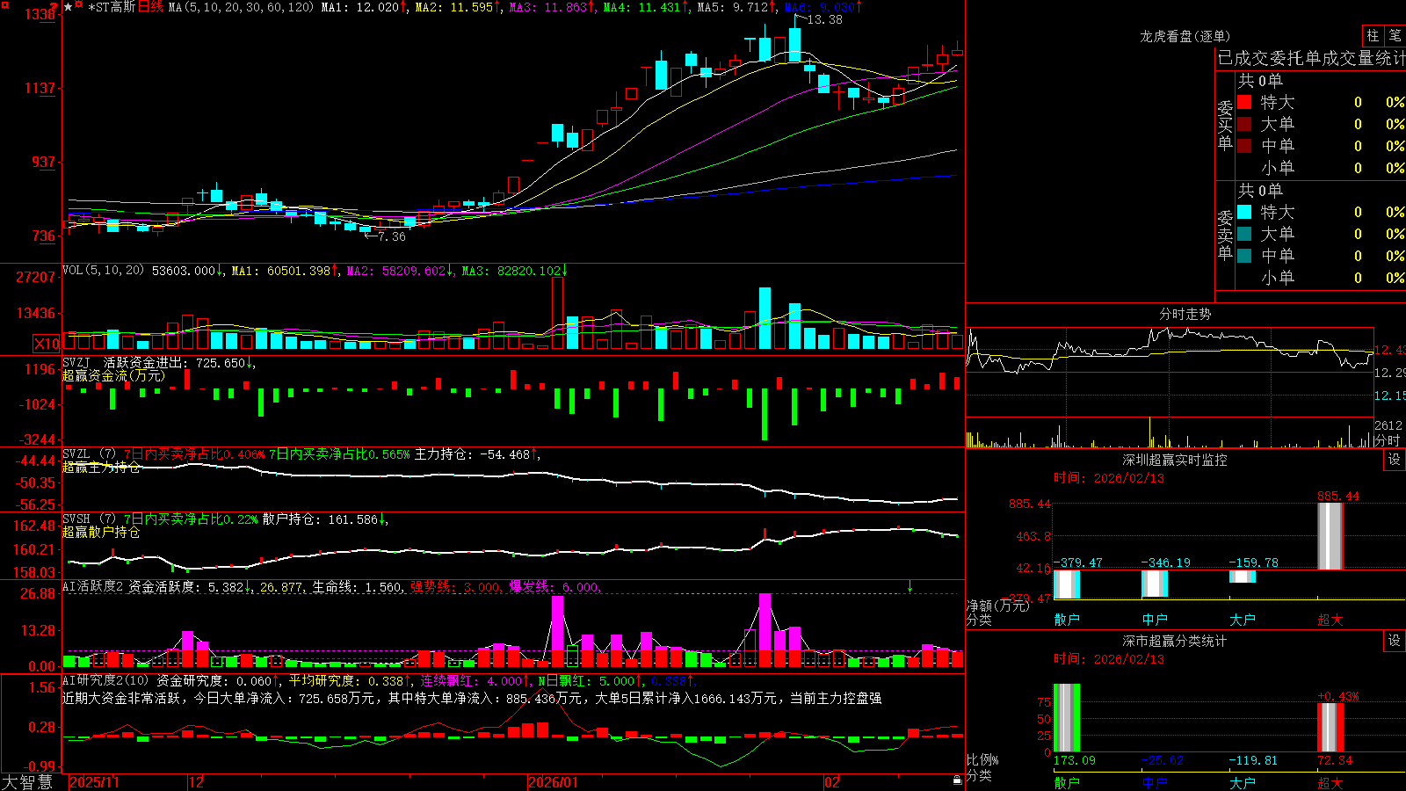1406x791 pixels.
Task: Click the red 特大 swatch in 委买单
Action: [1244, 102]
